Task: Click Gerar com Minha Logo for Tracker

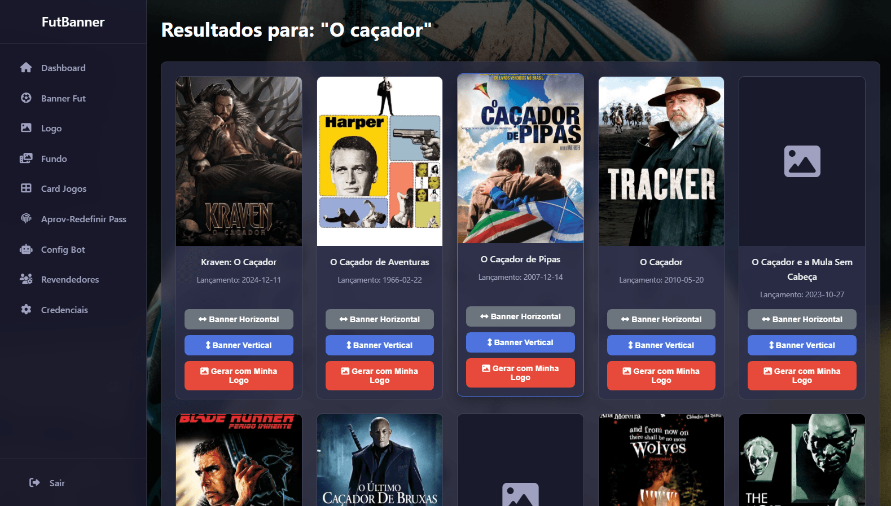Action: [661, 376]
